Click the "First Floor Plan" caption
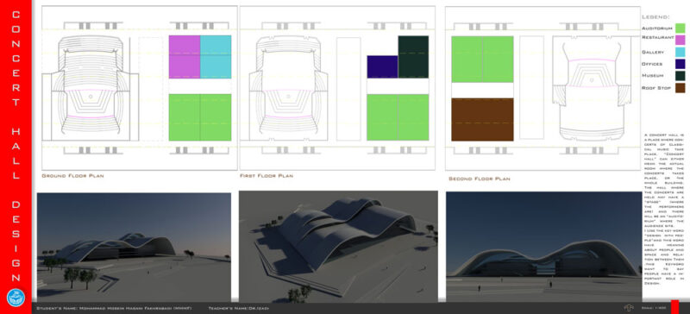Screen dimensions: 690x314 (x=267, y=176)
